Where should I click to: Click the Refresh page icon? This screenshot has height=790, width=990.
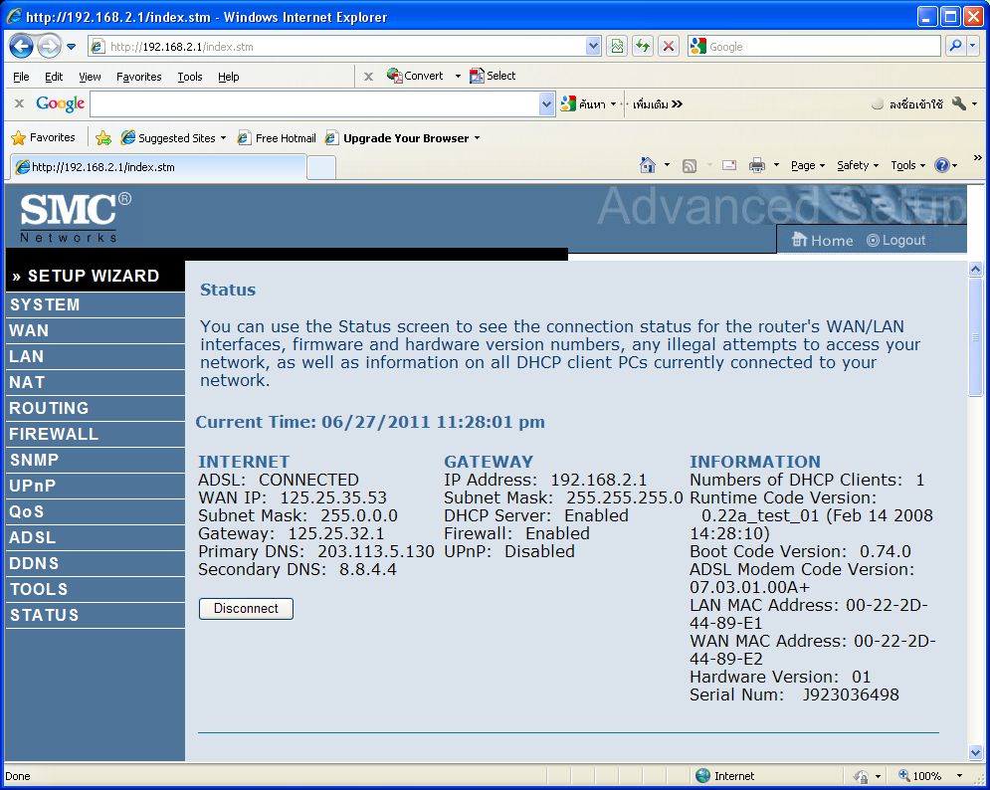643,46
